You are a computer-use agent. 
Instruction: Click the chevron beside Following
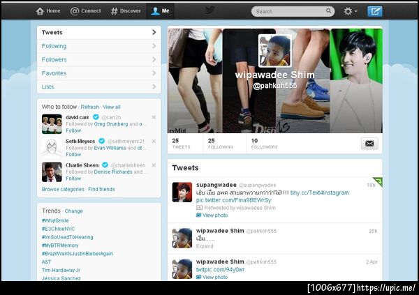tap(154, 46)
